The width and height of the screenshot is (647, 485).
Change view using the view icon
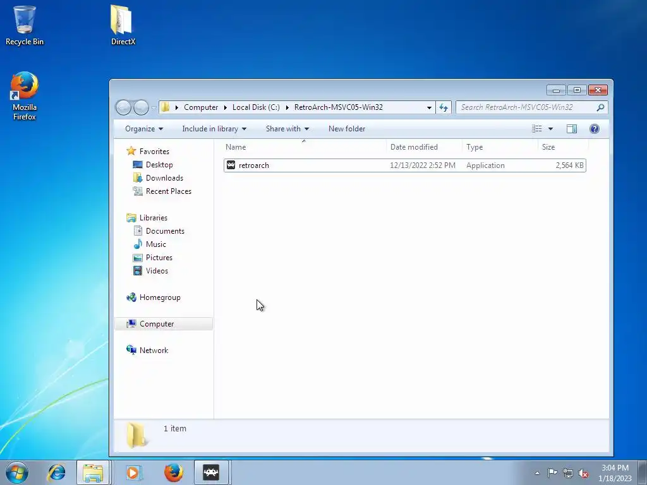pyautogui.click(x=537, y=129)
